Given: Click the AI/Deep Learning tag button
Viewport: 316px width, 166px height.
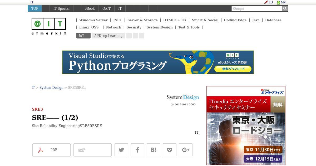Looking at the screenshot, I should coord(108,36).
